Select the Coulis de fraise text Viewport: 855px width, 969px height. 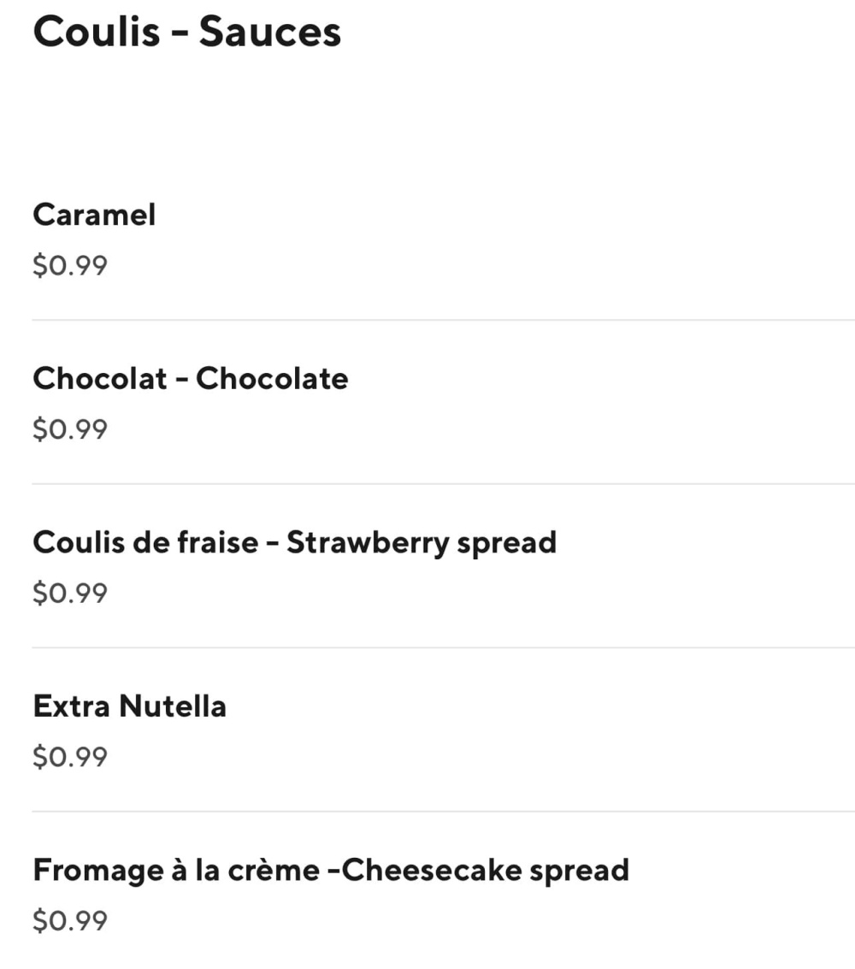point(144,542)
